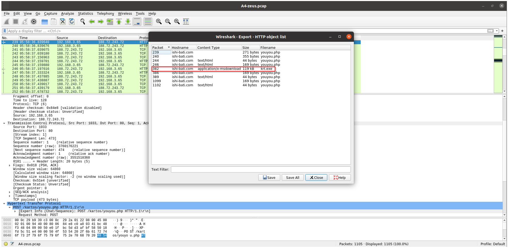The width and height of the screenshot is (508, 250).
Task: Sort packet list by Source column
Action: (x=76, y=38)
